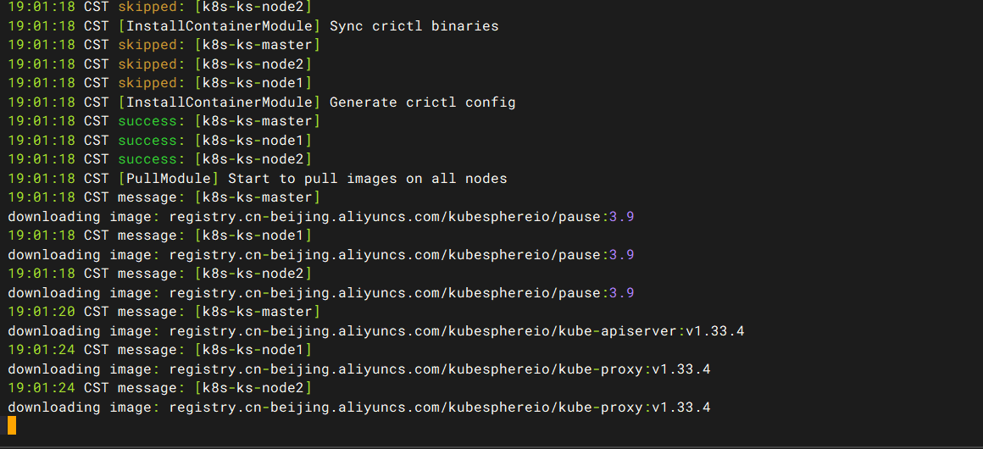
Task: Click the orange terminal cursor block
Action: pyautogui.click(x=12, y=425)
